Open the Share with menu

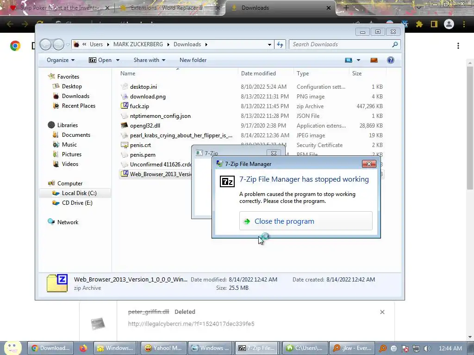(150, 60)
